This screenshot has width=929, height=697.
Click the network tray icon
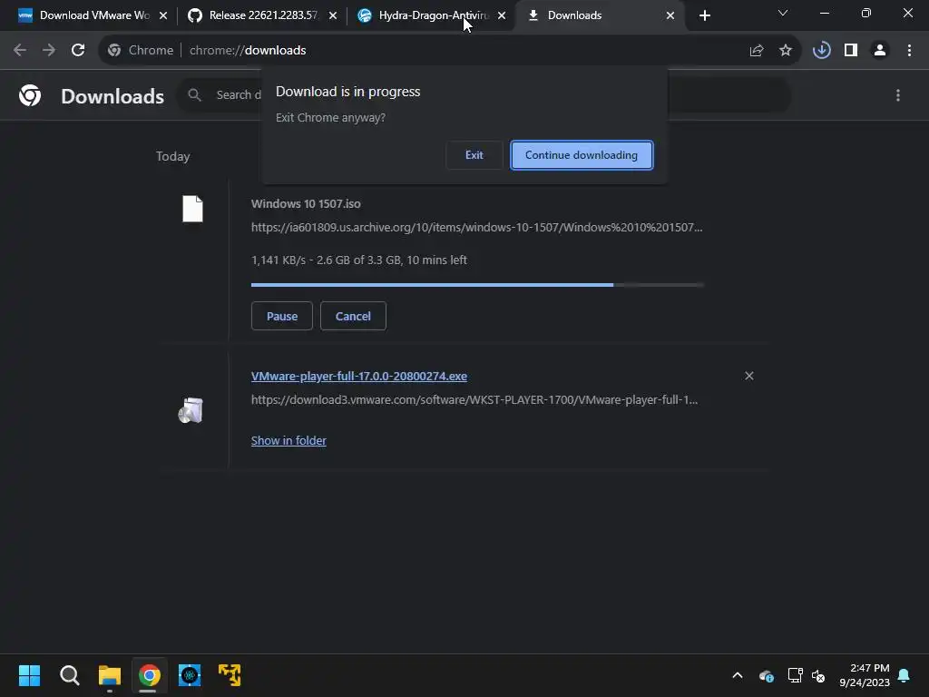(x=795, y=675)
